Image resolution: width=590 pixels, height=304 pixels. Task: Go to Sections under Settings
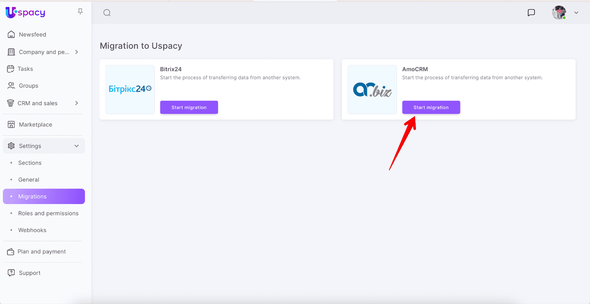click(30, 163)
